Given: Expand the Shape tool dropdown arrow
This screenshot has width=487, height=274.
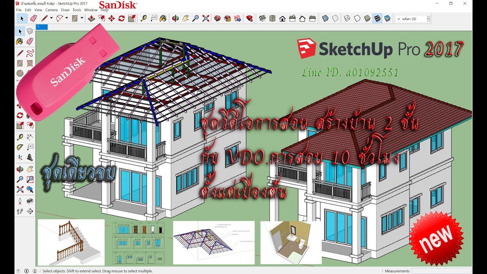Looking at the screenshot, I should pos(82,18).
